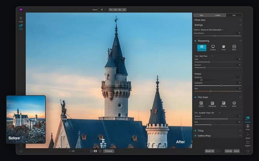259x161 pixels.
Task: Click the Halo value field
Action: pyautogui.click(x=239, y=59)
